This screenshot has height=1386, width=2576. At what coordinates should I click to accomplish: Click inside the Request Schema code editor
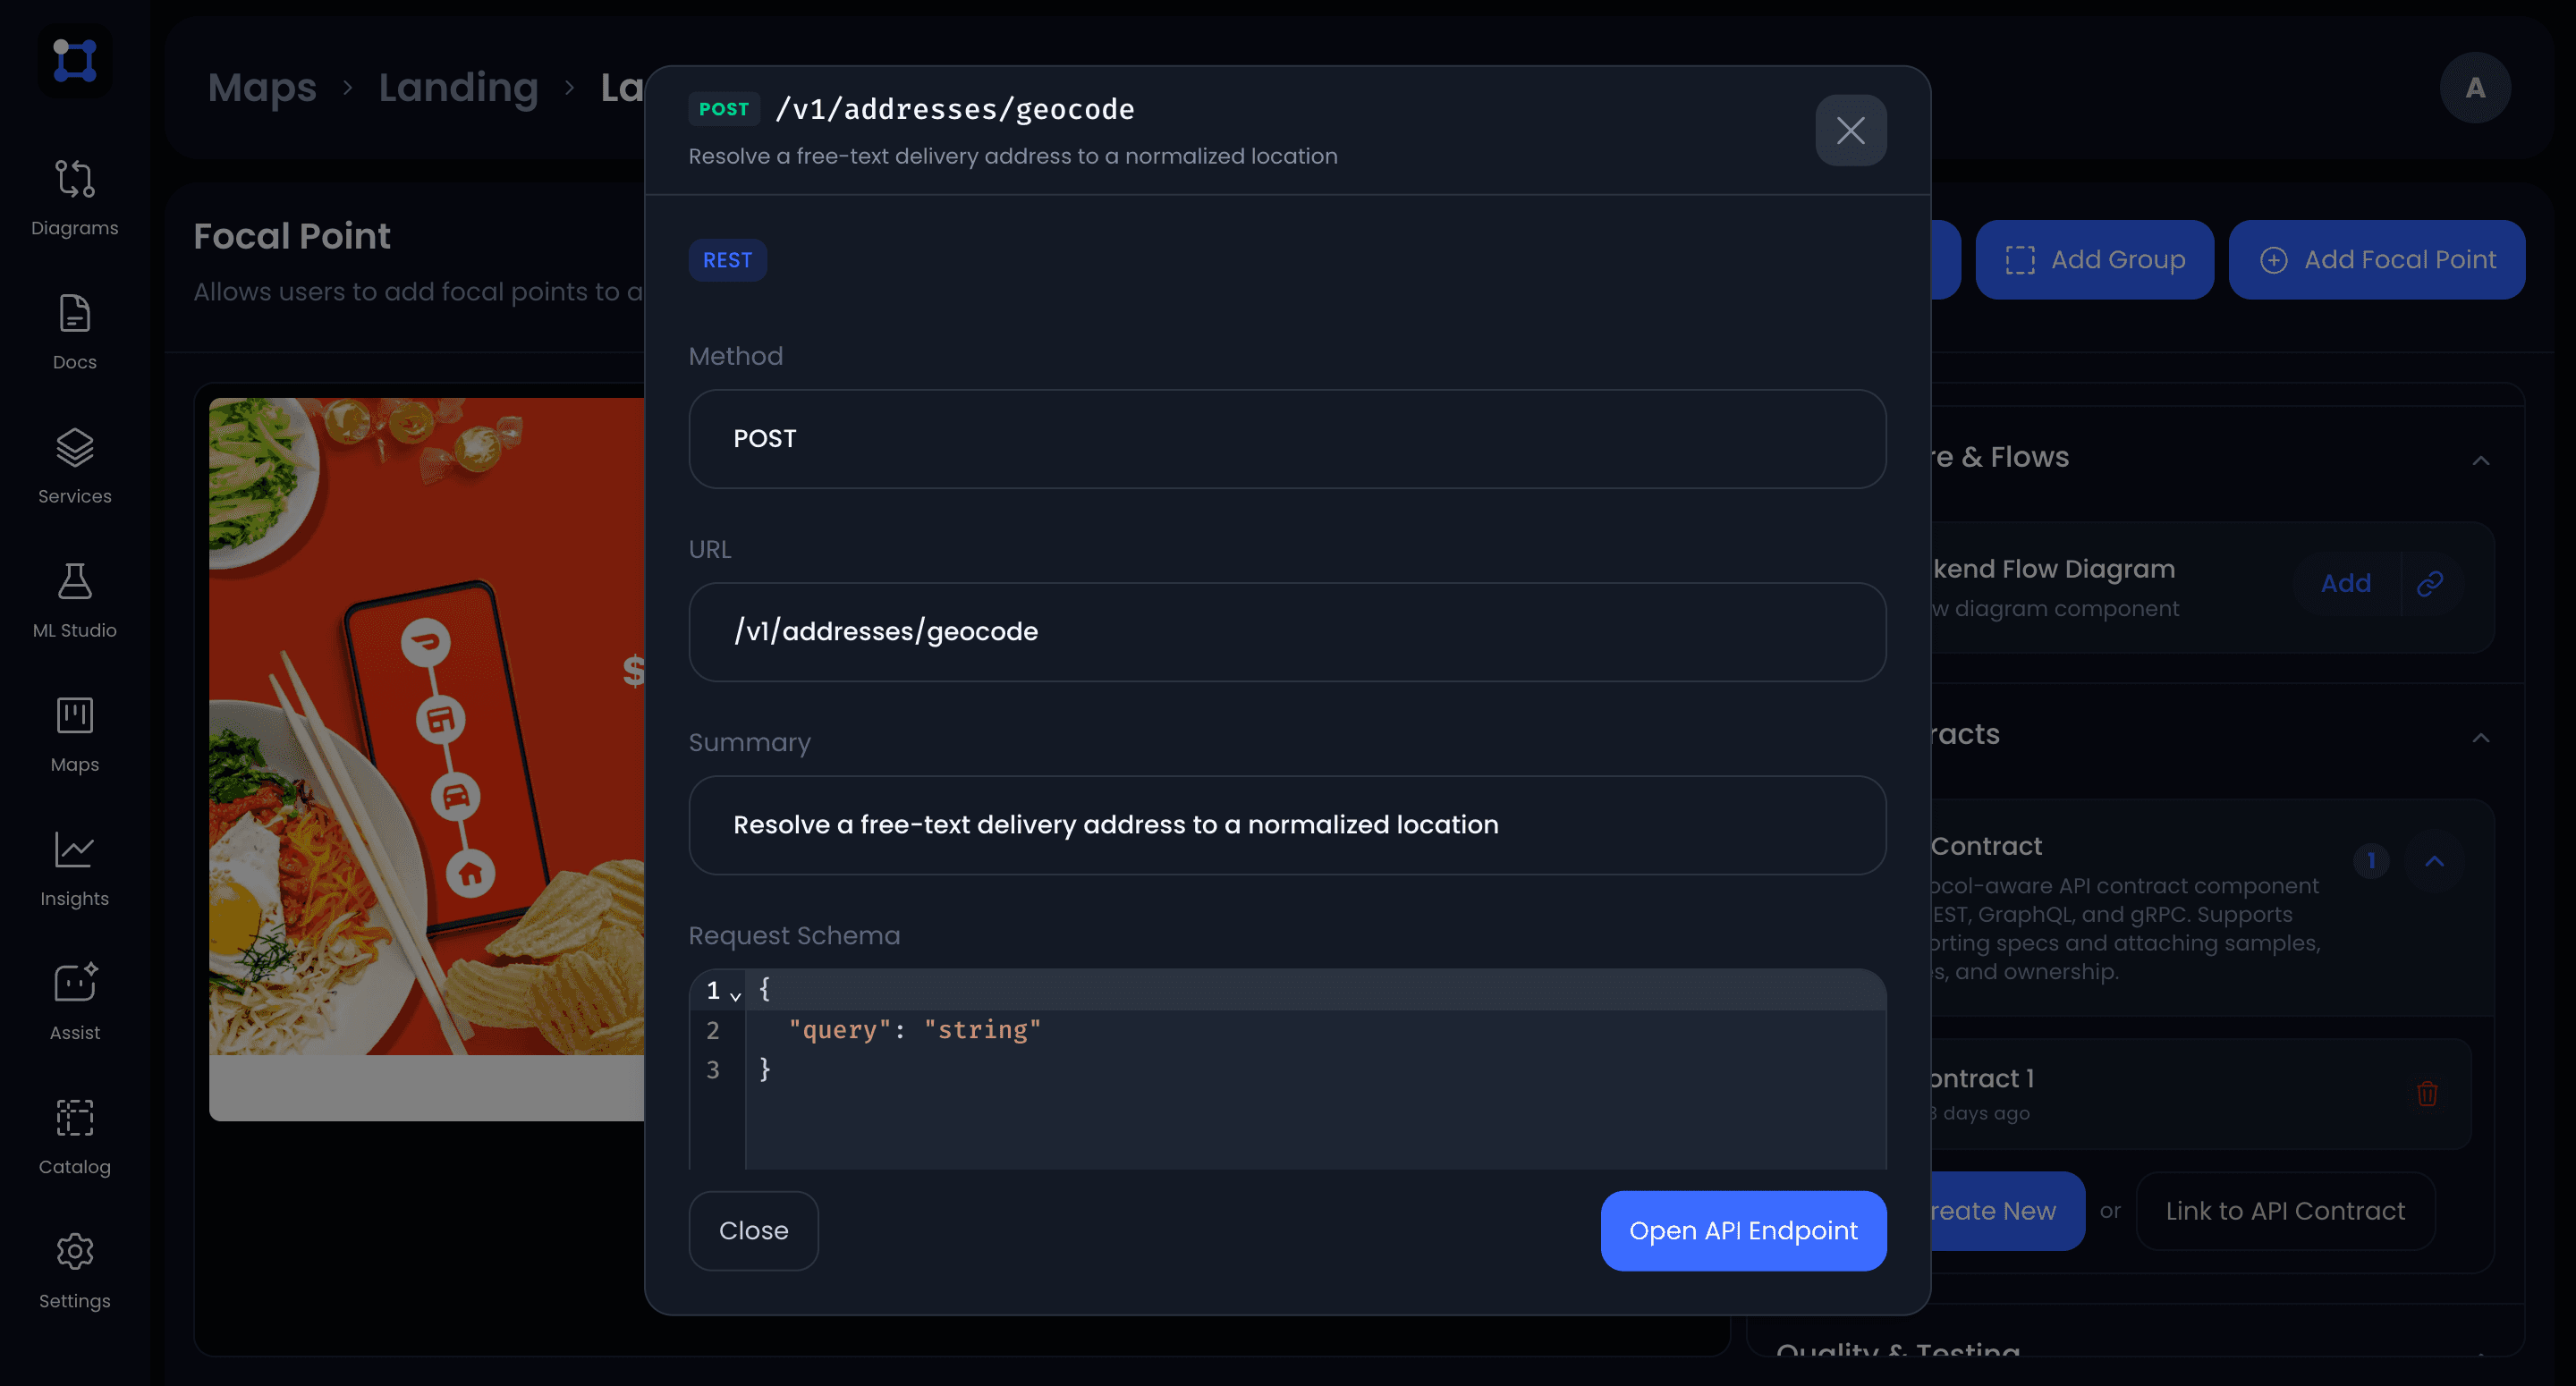click(1287, 1068)
